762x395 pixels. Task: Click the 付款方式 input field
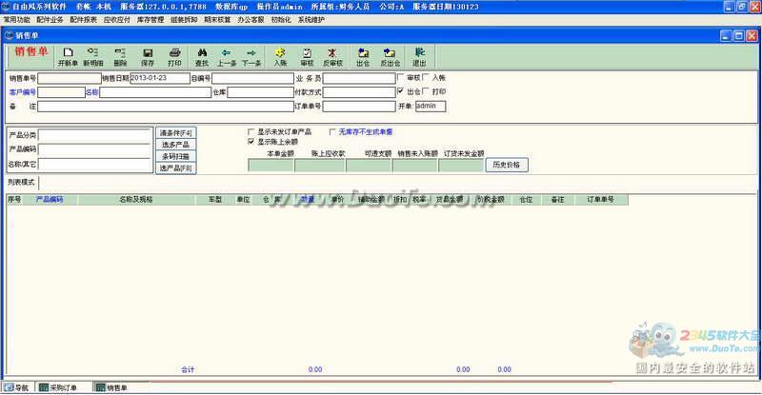(x=359, y=92)
